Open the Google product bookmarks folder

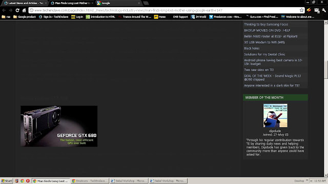25,17
